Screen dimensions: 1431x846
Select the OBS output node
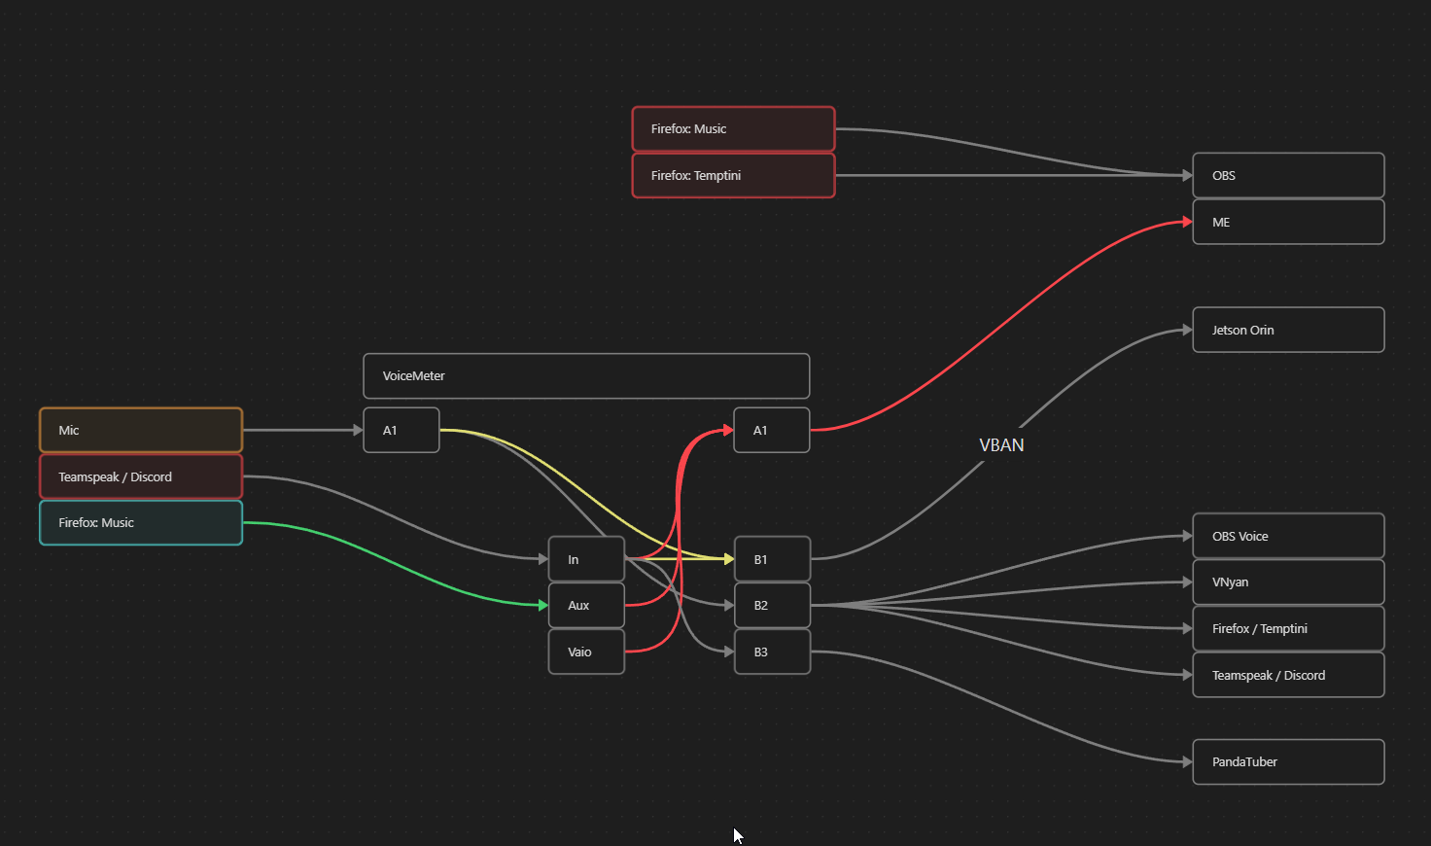point(1287,175)
